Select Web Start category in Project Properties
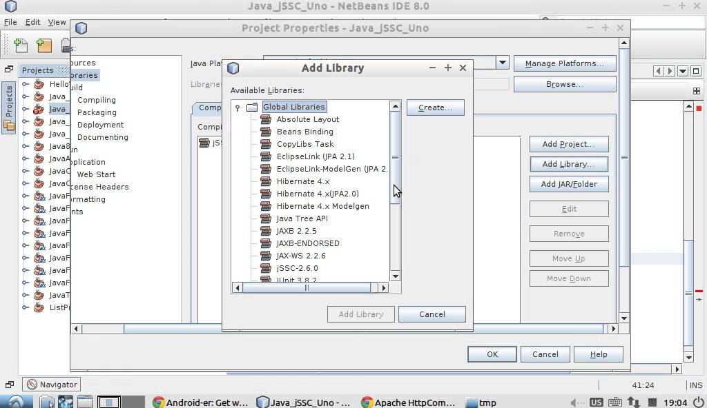 coord(96,174)
